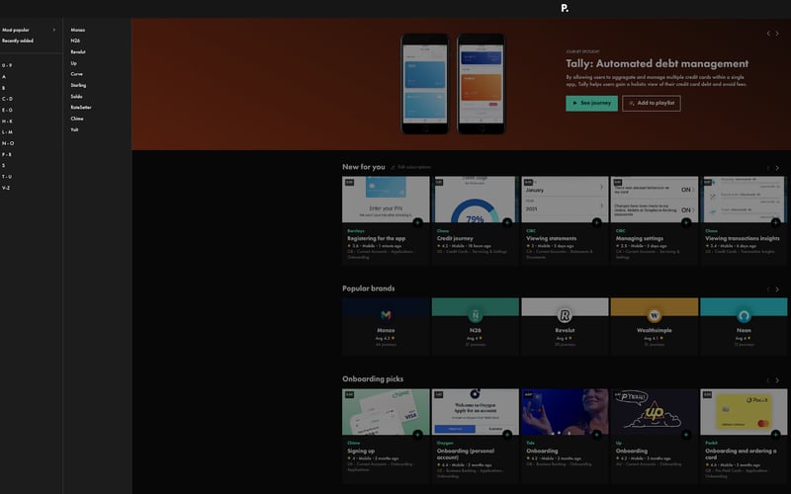Screen dimensions: 791x494
Task: Open the P-R brand index
Action: pos(7,154)
